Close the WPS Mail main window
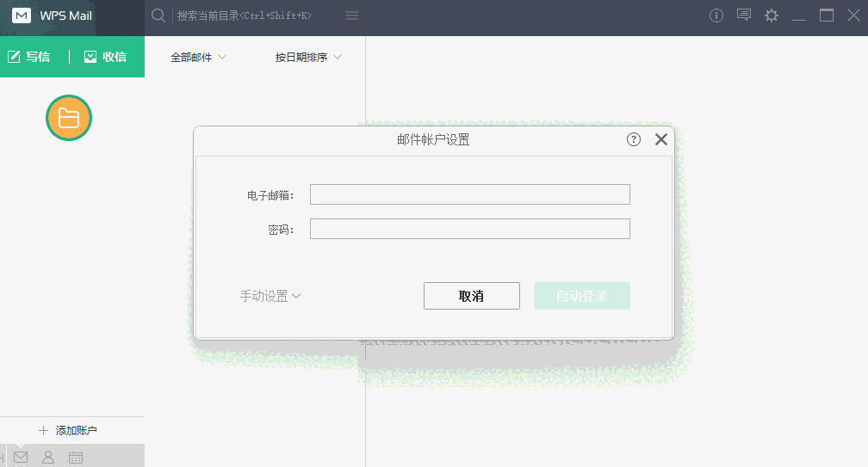Image resolution: width=868 pixels, height=467 pixels. click(x=853, y=15)
